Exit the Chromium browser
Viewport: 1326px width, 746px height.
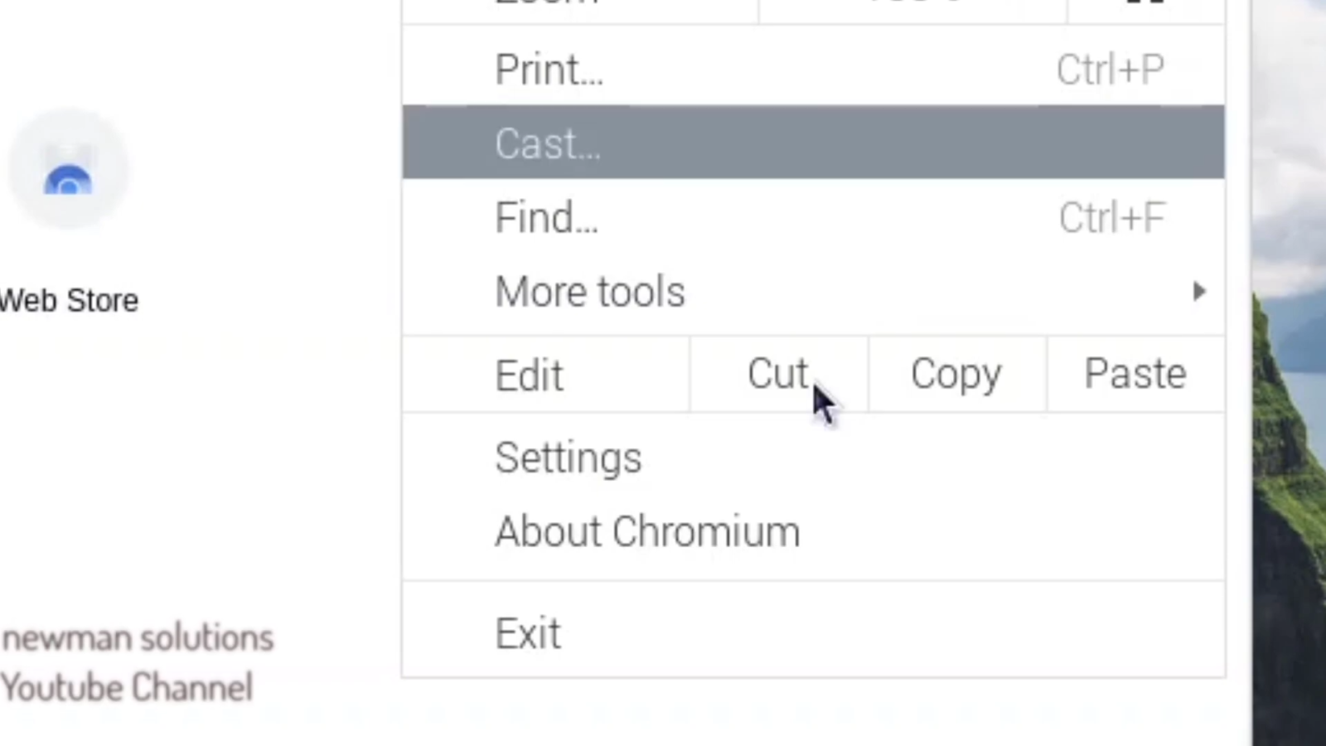[527, 632]
